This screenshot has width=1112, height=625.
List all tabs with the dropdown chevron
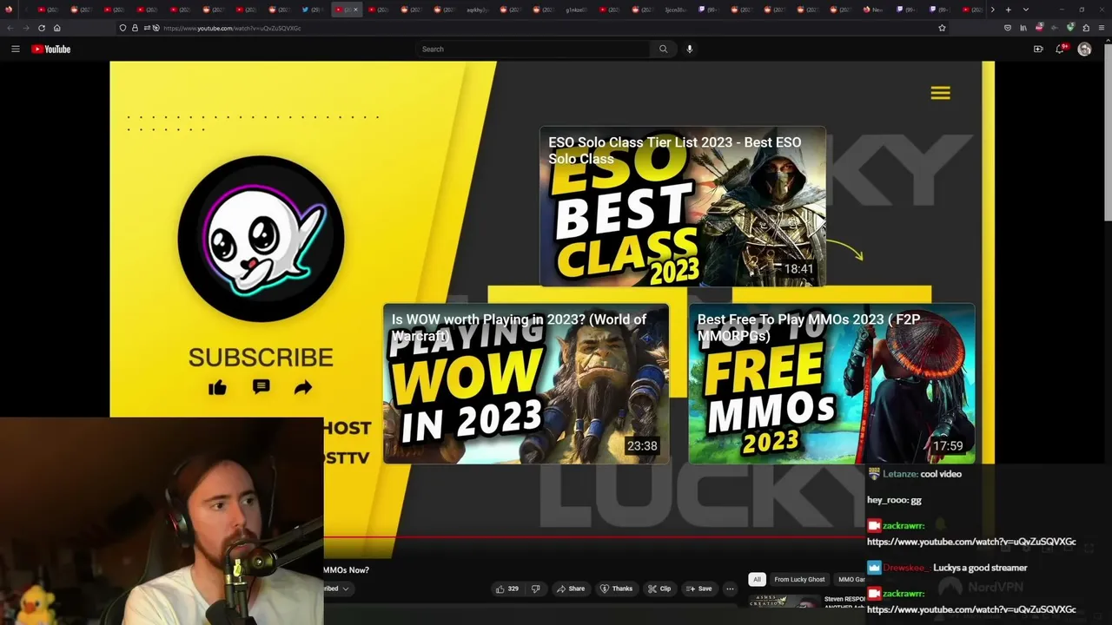(1025, 10)
